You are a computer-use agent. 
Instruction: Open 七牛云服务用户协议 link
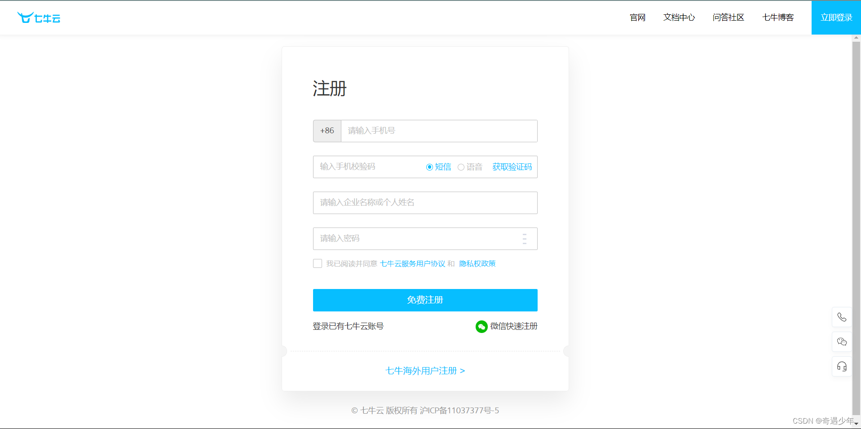(x=413, y=264)
